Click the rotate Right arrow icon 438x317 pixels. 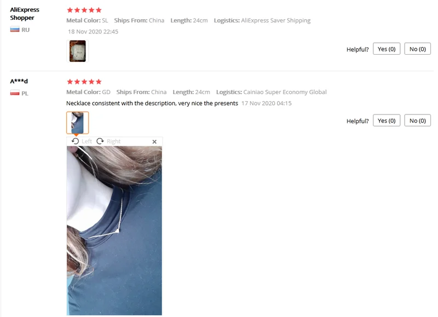click(100, 141)
